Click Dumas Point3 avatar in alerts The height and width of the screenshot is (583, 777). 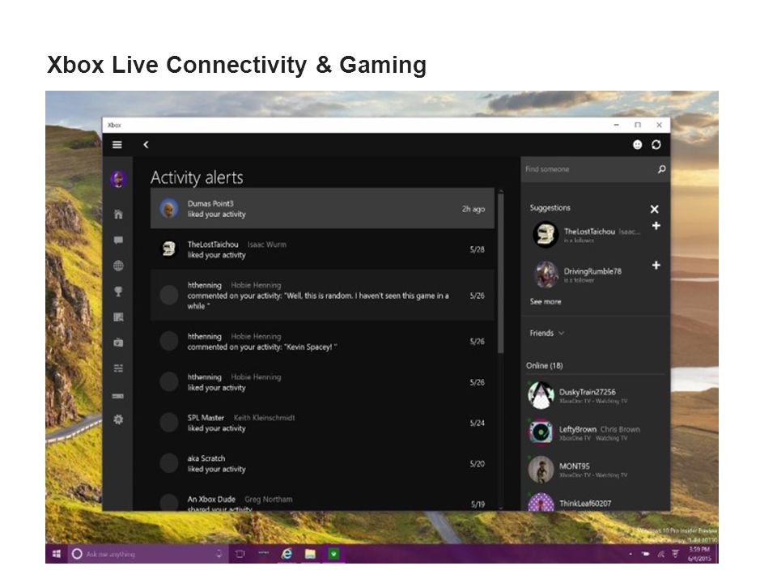[169, 209]
